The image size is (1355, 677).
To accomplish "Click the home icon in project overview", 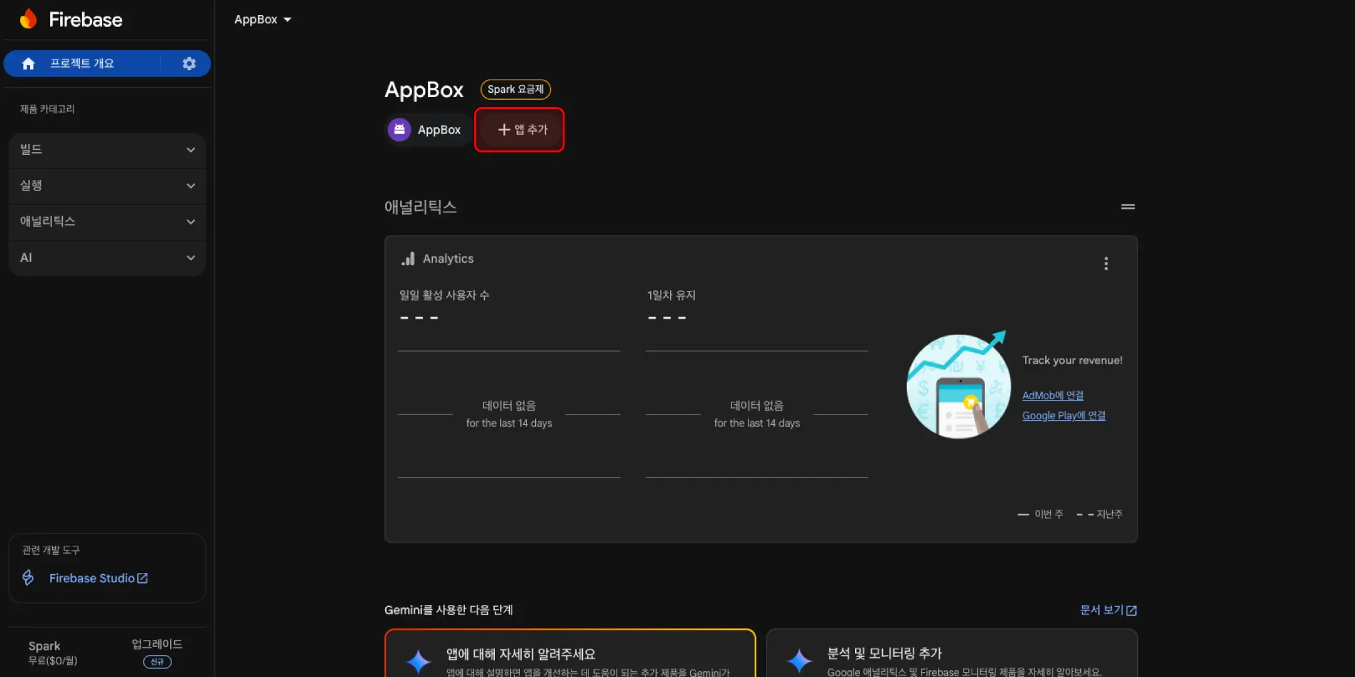I will [28, 63].
